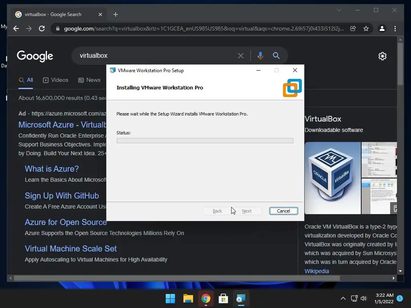Viewport: 411px width, 308px height.
Task: Open a new Chrome tab
Action: 115,14
